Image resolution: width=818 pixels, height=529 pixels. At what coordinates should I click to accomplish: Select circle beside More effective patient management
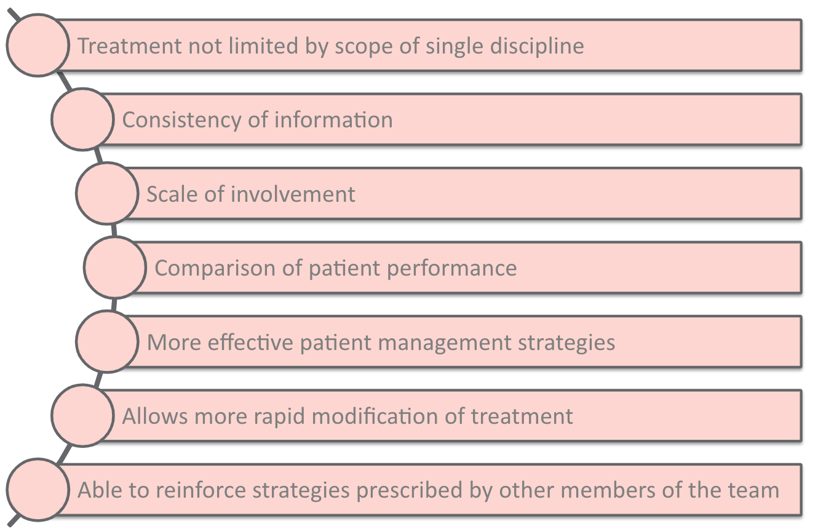(107, 341)
